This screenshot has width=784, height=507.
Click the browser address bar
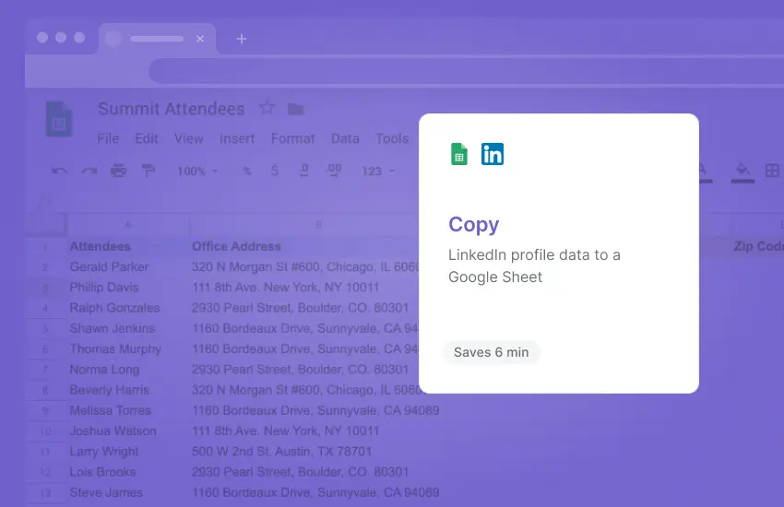pyautogui.click(x=466, y=71)
